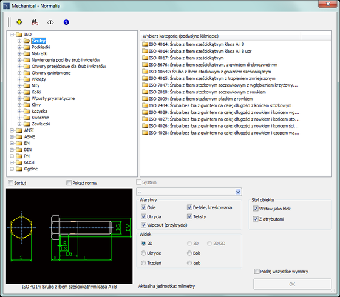This screenshot has width=340, height=297.
Task: Click the Łożyska folder icon
Action: point(27,112)
